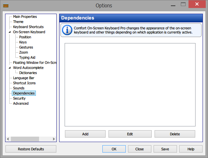This screenshot has width=208, height=158.
Task: Click the blue information icon
Action: [67, 30]
